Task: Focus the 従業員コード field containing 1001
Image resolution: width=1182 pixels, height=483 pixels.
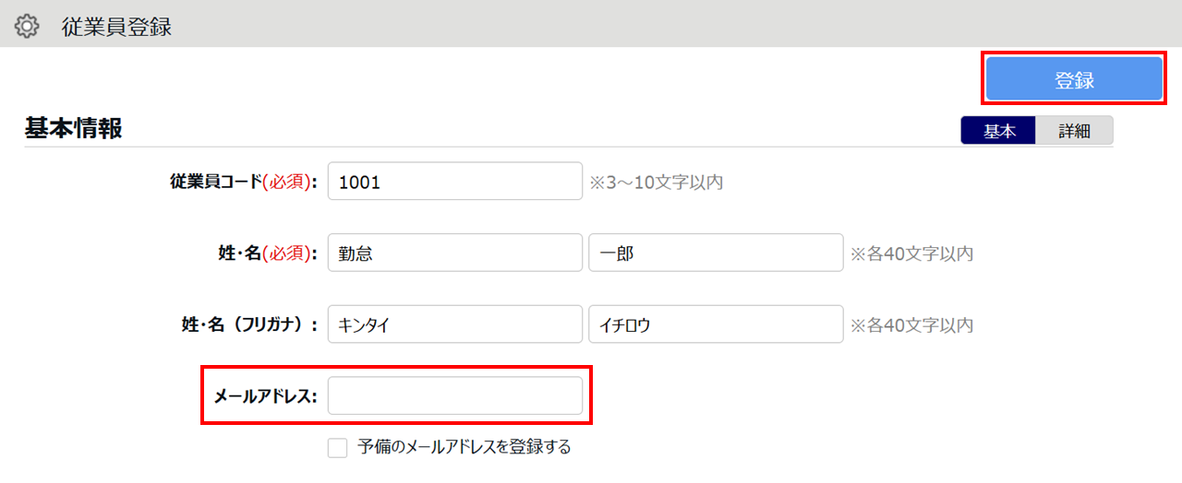Action: [x=455, y=182]
